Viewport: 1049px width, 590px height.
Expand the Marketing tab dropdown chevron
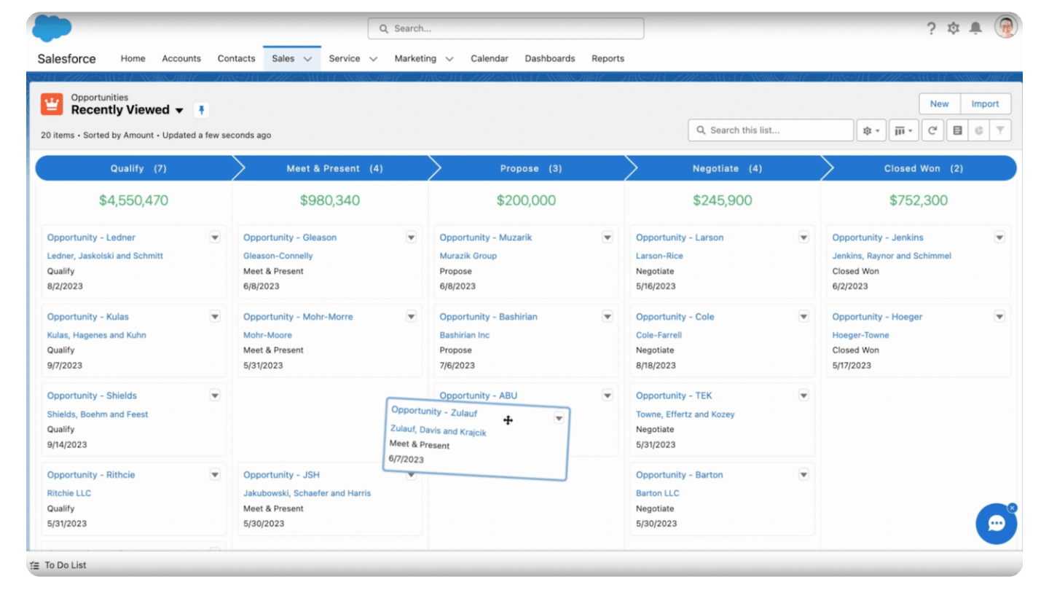click(449, 59)
